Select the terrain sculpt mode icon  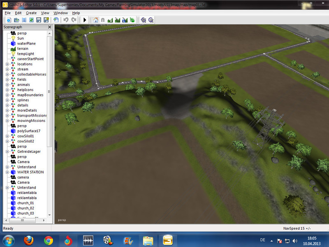[110, 20]
